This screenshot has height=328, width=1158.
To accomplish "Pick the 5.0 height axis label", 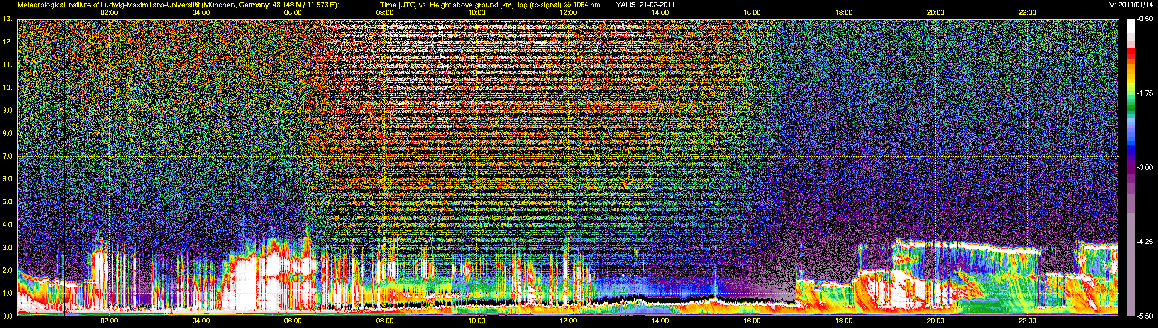I will [7, 202].
